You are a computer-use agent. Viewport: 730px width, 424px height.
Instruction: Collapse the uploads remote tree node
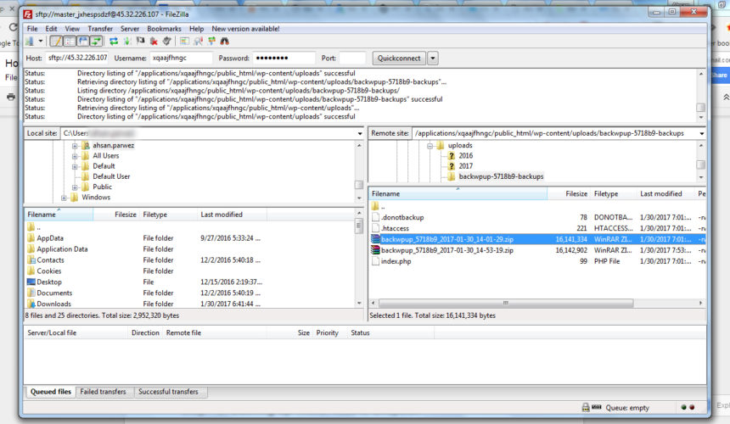430,146
